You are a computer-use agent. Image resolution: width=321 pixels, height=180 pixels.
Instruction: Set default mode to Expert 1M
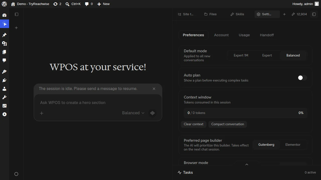pyautogui.click(x=241, y=55)
